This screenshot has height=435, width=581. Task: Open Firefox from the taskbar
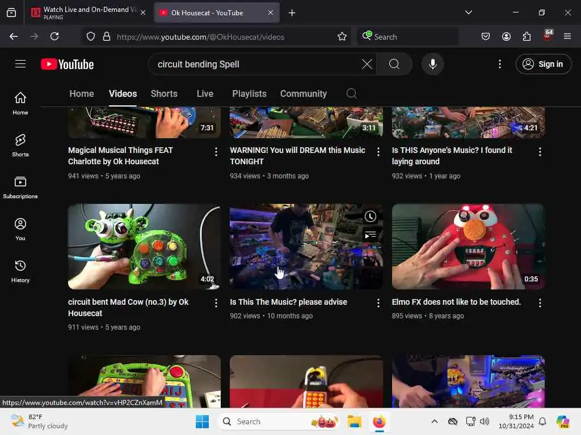coord(379,421)
